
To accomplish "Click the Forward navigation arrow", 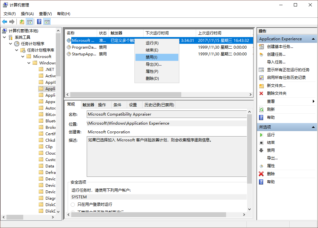I will [x=12, y=22].
